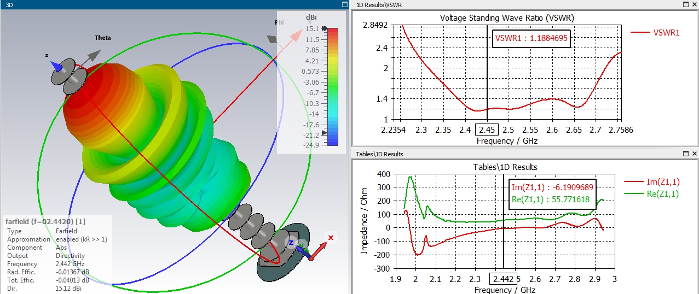The height and width of the screenshot is (294, 699).
Task: Click the blue z-axis arrow at antenna tip
Action: 56,66
